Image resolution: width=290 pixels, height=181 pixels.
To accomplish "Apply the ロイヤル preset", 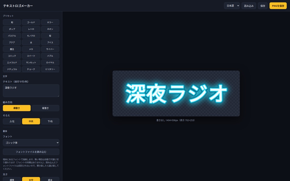I will (50, 63).
